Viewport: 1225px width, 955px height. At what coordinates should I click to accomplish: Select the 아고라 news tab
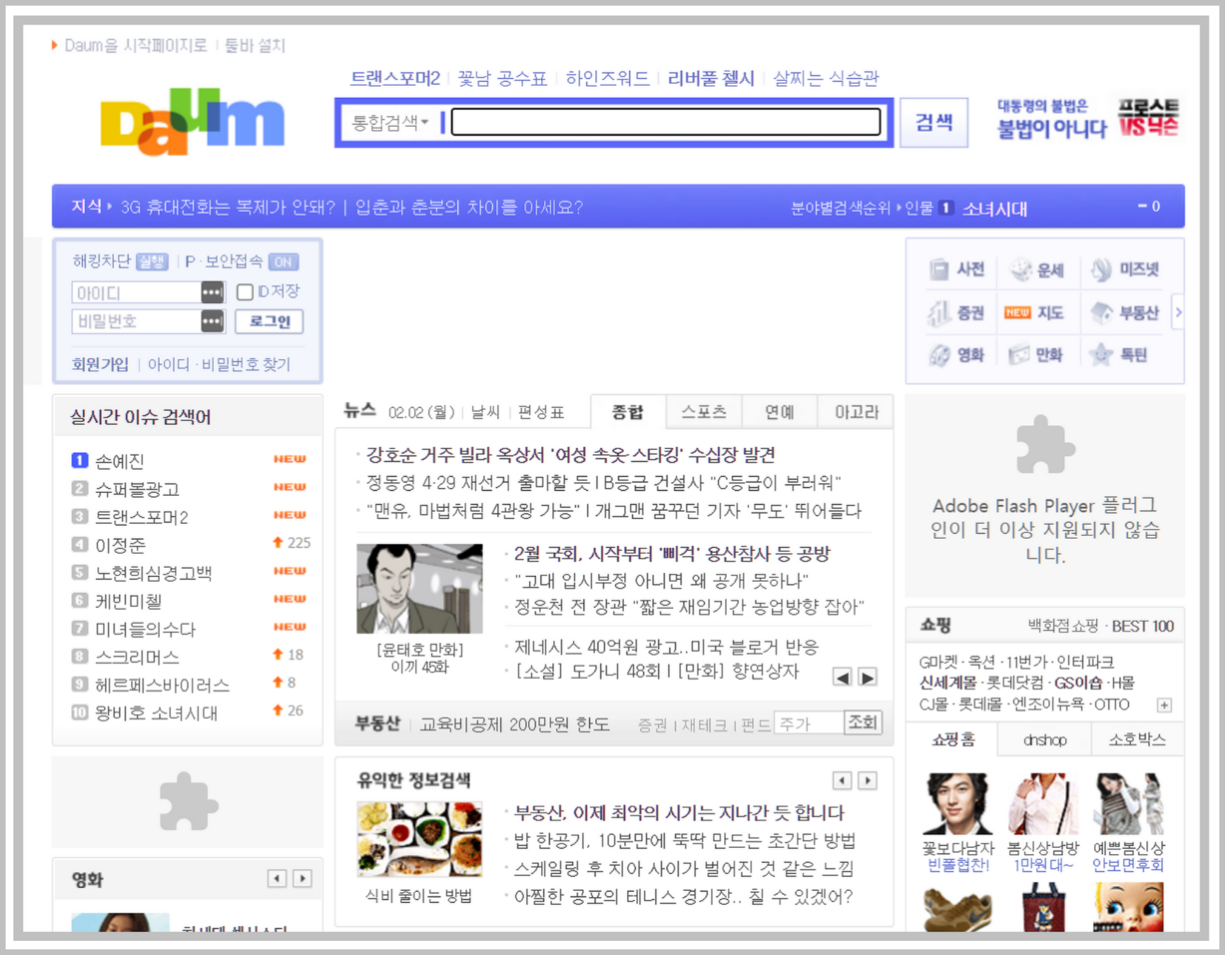(856, 412)
